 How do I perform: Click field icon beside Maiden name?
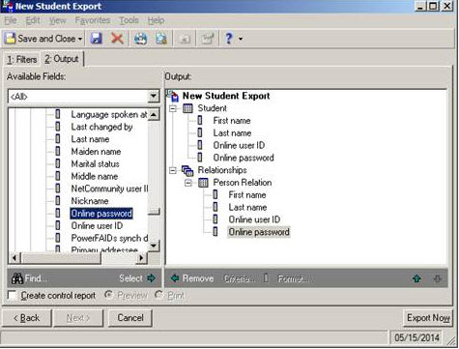pos(58,152)
